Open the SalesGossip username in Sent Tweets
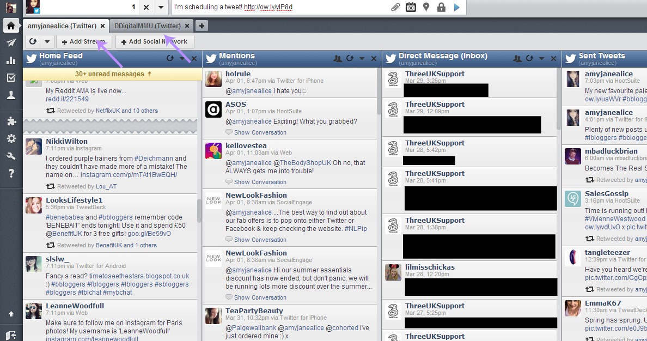647x341 pixels. point(607,193)
